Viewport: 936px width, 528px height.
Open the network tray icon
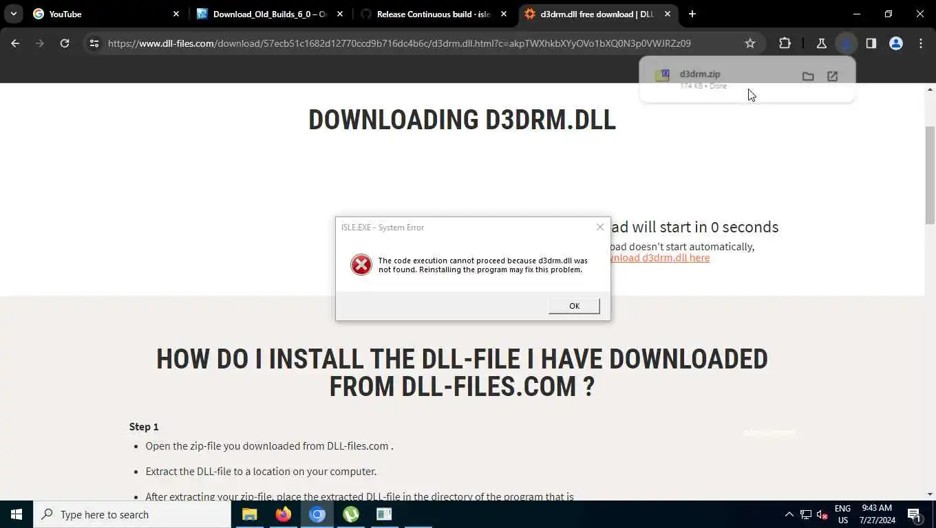805,514
